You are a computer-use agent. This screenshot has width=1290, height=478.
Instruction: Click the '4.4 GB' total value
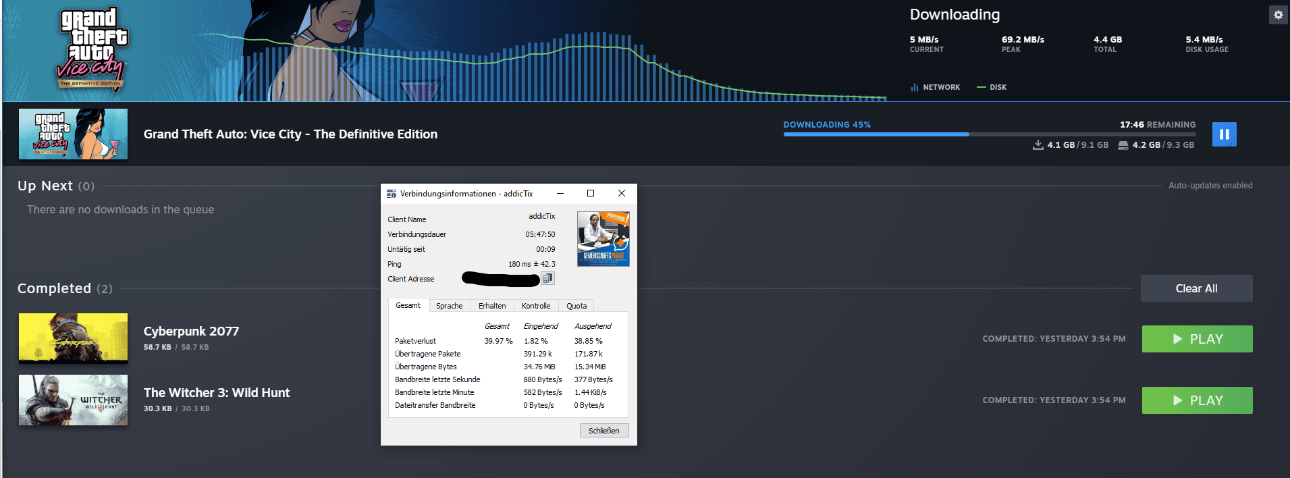coord(1108,40)
